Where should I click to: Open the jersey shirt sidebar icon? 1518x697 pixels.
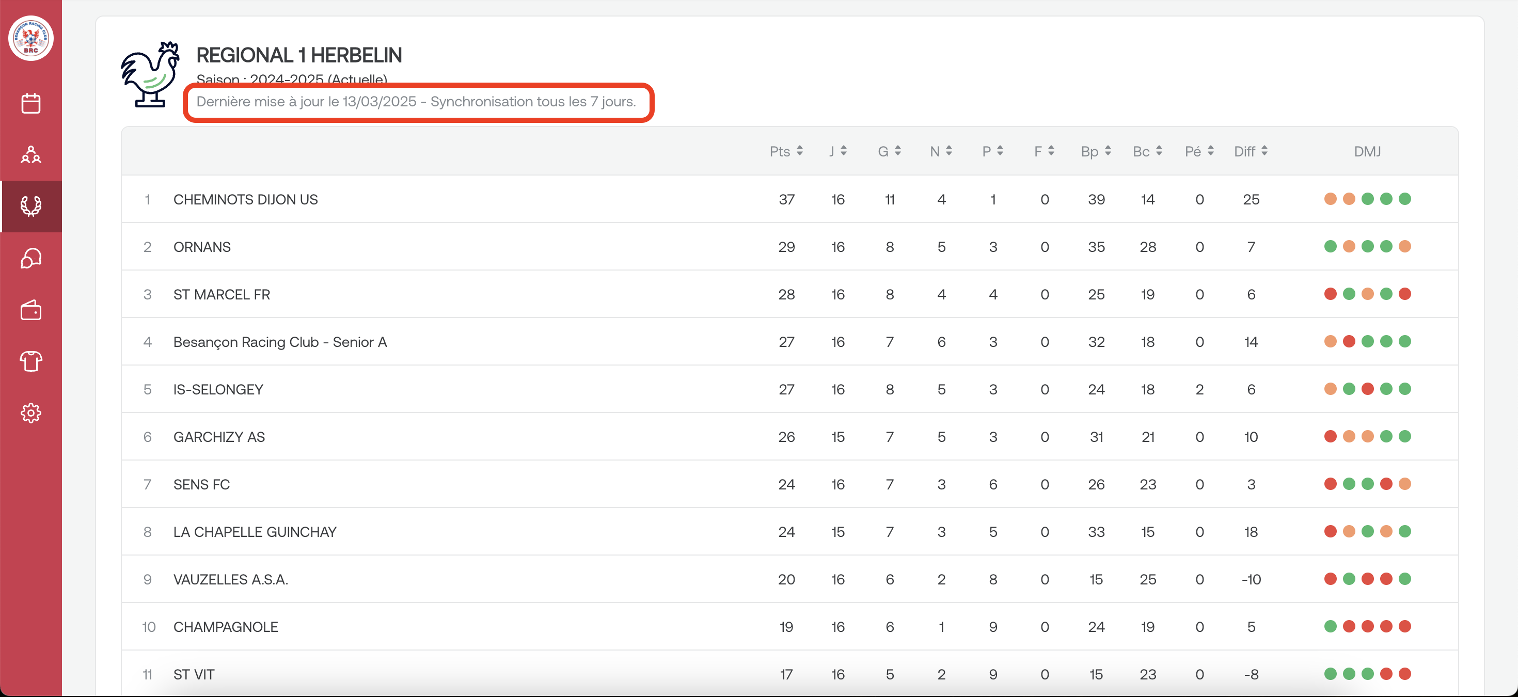(30, 361)
